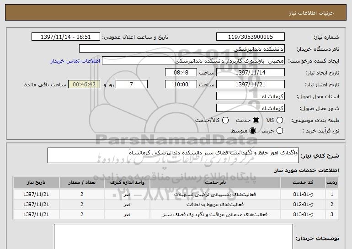Viewport: 352px width, 249px height.
Task: Click service code ژ-81-812
Action: (303, 204)
